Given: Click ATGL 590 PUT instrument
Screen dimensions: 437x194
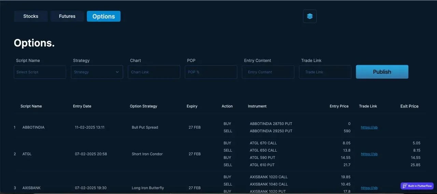Looking at the screenshot, I should pos(263,158).
